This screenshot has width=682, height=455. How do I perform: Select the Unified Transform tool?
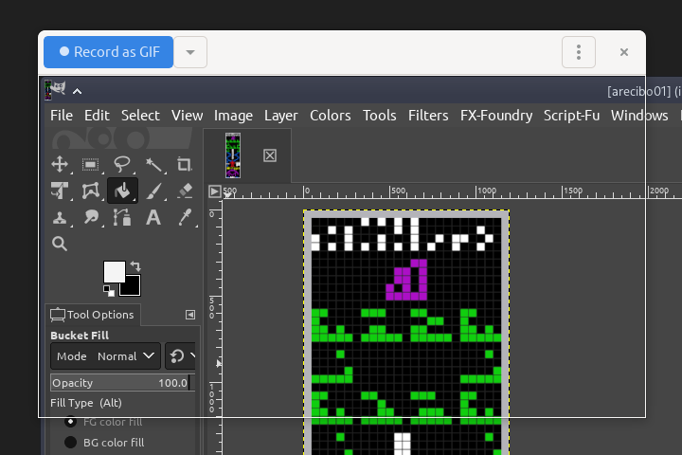click(60, 191)
